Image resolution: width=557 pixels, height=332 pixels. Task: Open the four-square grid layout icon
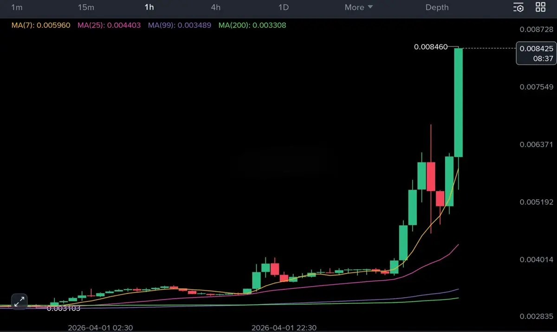(541, 7)
